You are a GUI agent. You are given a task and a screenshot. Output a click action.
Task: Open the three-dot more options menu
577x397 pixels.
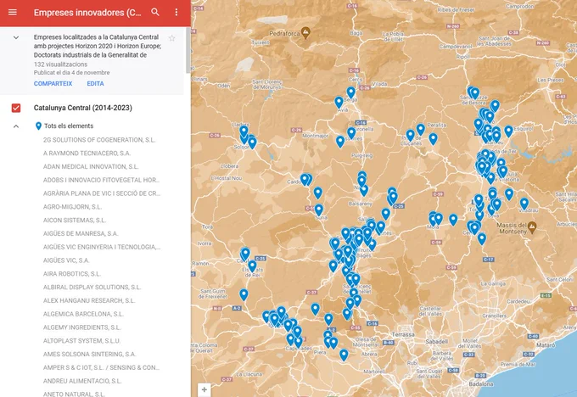coord(176,12)
